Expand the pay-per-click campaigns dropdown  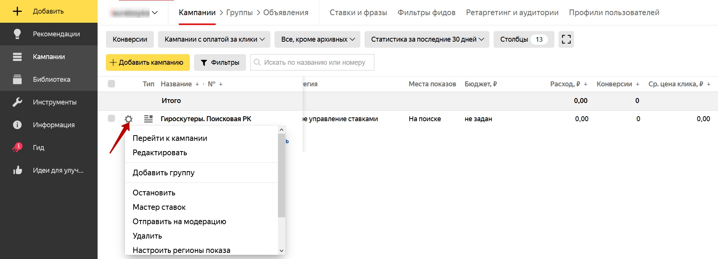[x=214, y=39]
